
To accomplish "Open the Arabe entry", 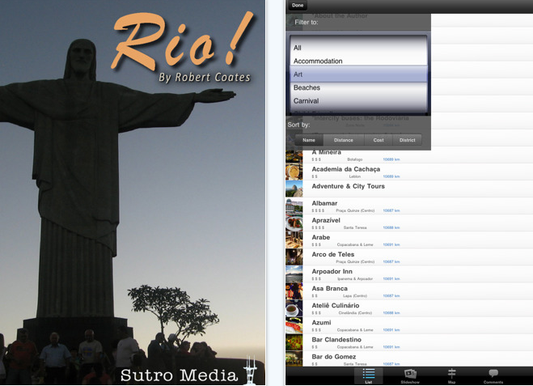I will point(409,240).
